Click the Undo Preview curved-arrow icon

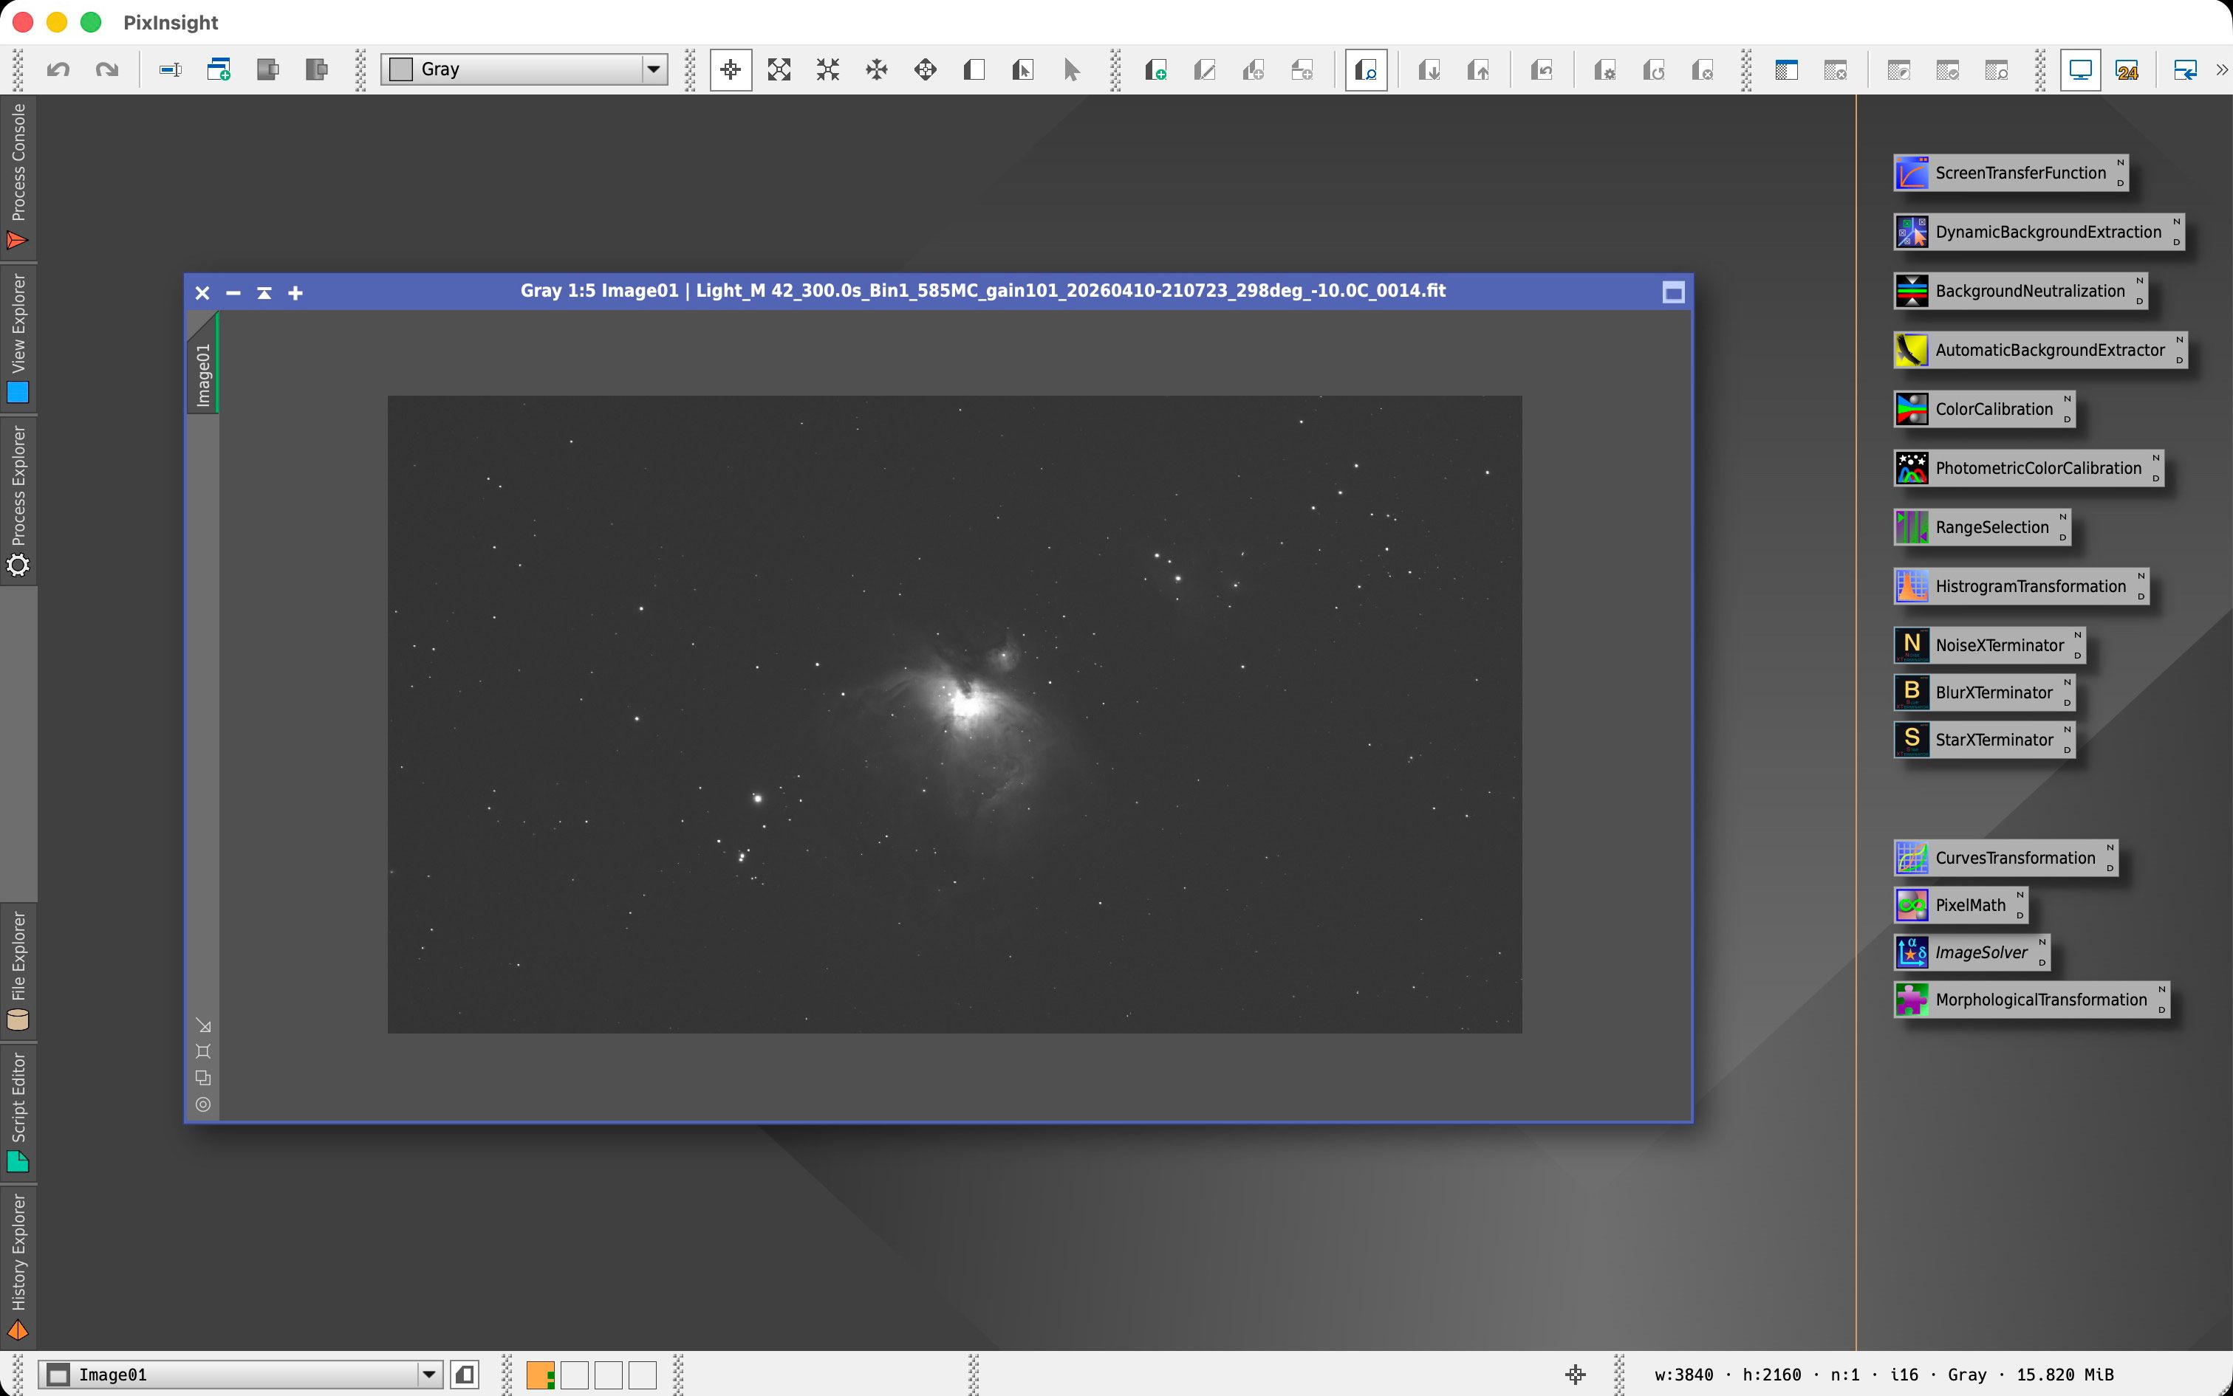pos(1541,70)
